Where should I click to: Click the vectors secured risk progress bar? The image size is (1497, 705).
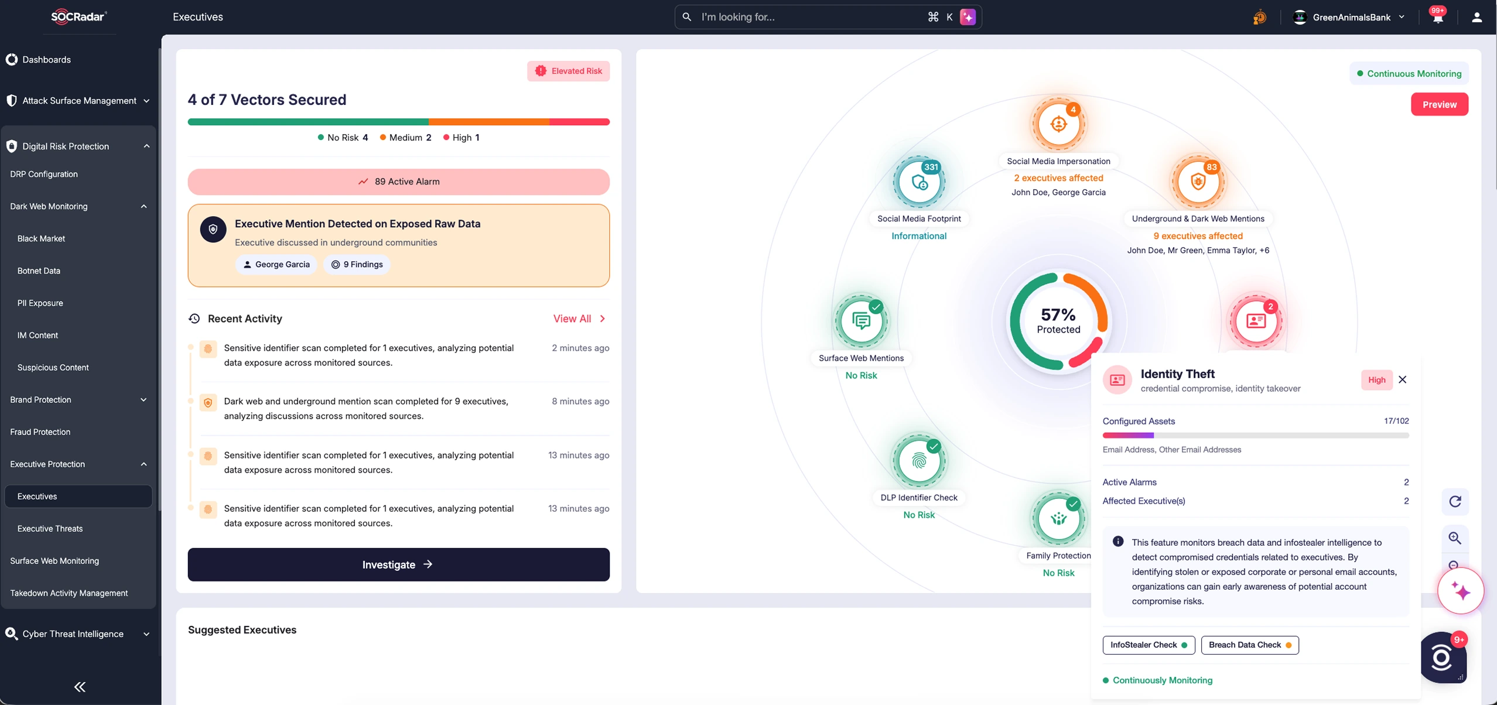click(x=398, y=122)
